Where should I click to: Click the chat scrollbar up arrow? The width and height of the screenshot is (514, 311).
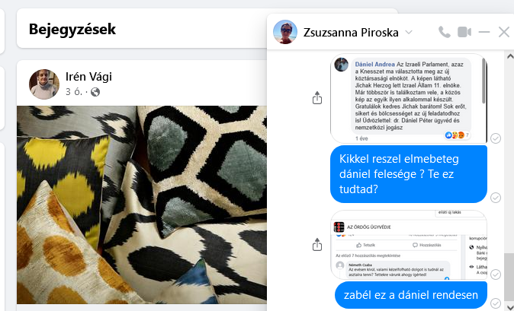510,56
